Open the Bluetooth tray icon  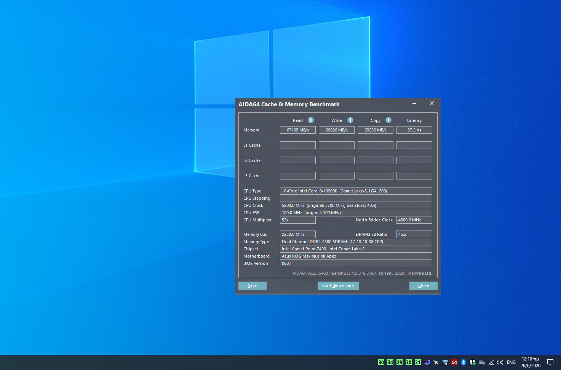coord(464,362)
